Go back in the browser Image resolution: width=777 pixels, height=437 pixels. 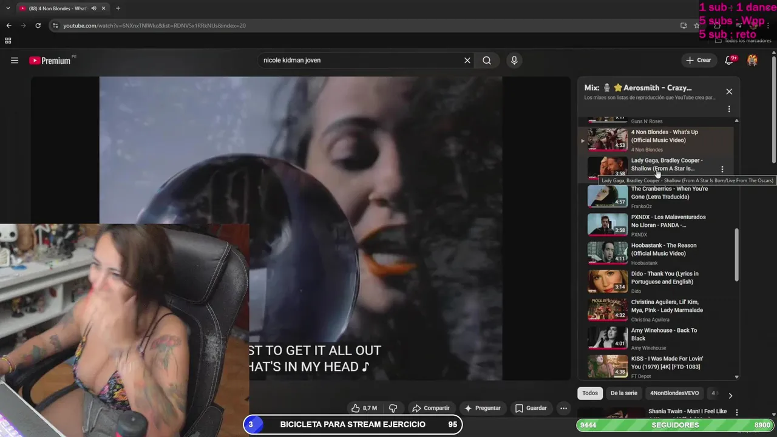tap(8, 25)
